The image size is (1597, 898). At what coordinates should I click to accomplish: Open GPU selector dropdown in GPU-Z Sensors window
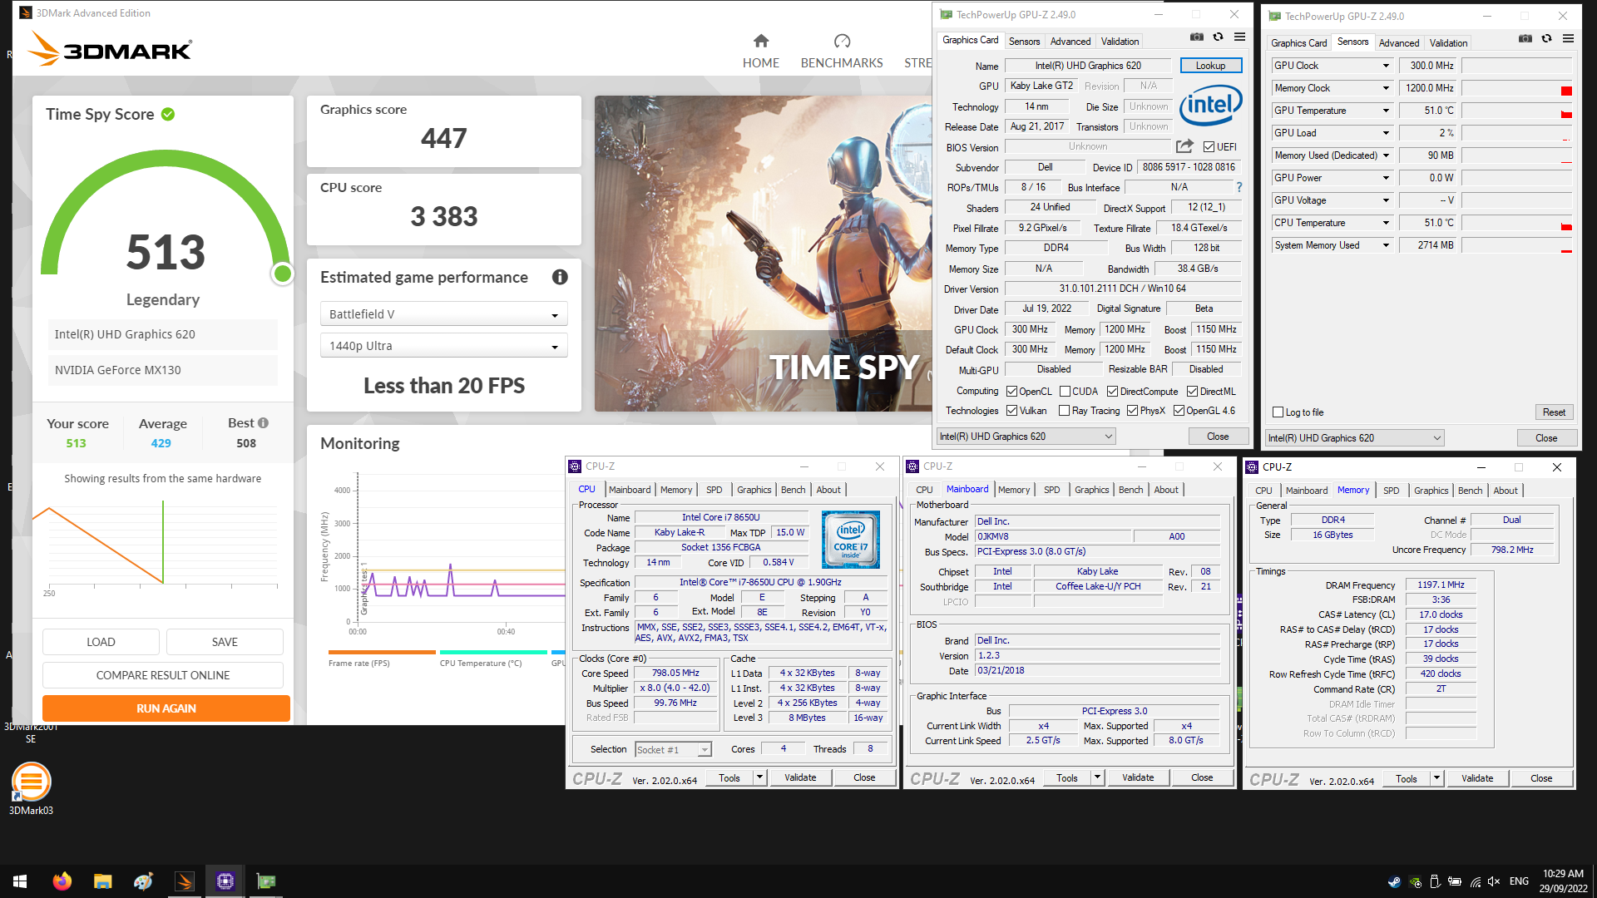(1354, 438)
